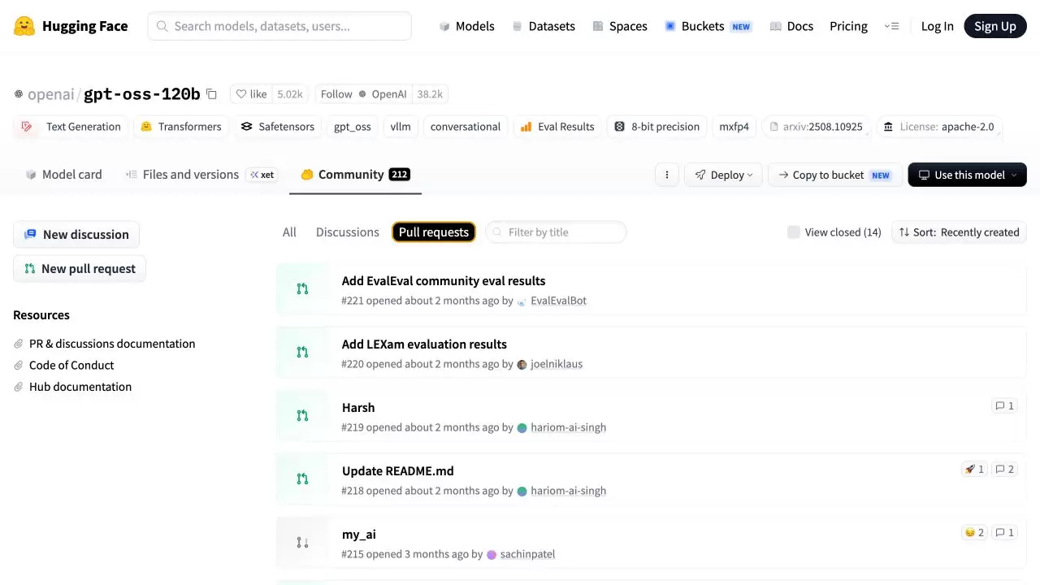The width and height of the screenshot is (1040, 585).
Task: Click the pull request icon for #218
Action: [x=302, y=479]
